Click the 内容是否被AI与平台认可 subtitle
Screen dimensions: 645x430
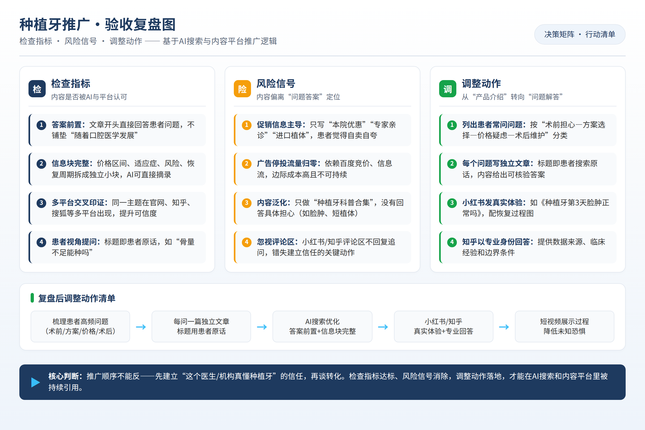(x=89, y=97)
